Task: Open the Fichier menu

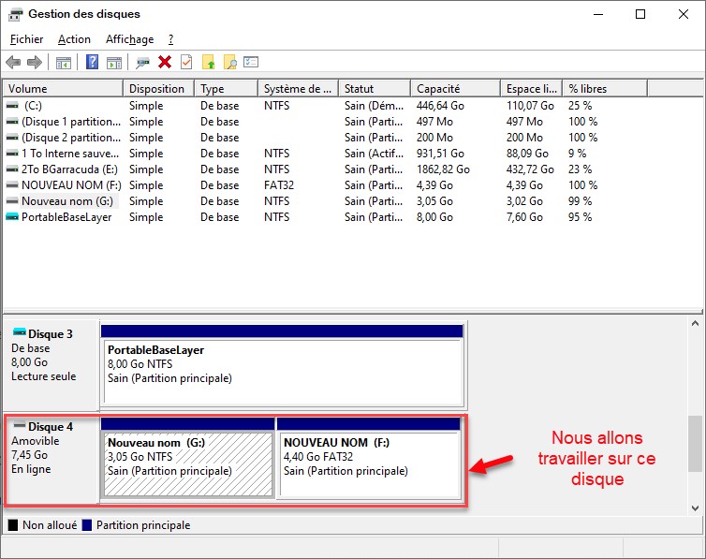Action: coord(26,39)
